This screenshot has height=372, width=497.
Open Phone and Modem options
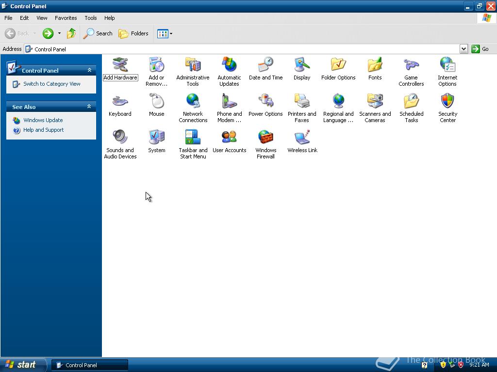click(x=229, y=108)
